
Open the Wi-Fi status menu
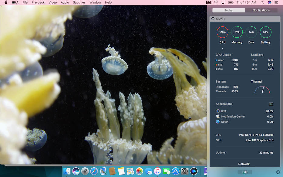pyautogui.click(x=216, y=2)
